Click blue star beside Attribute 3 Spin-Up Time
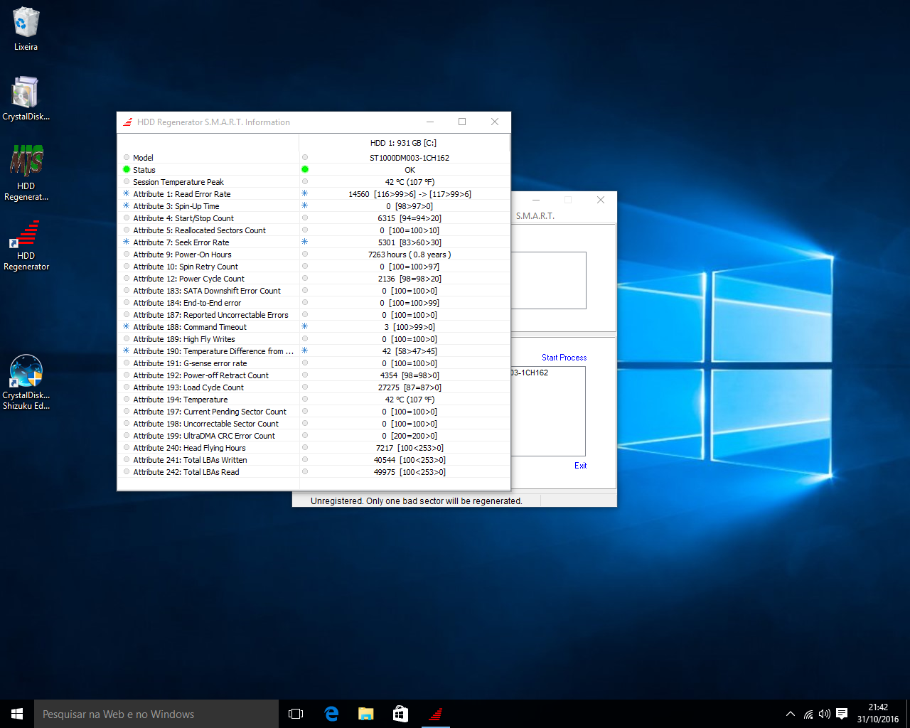This screenshot has height=728, width=910. (127, 205)
